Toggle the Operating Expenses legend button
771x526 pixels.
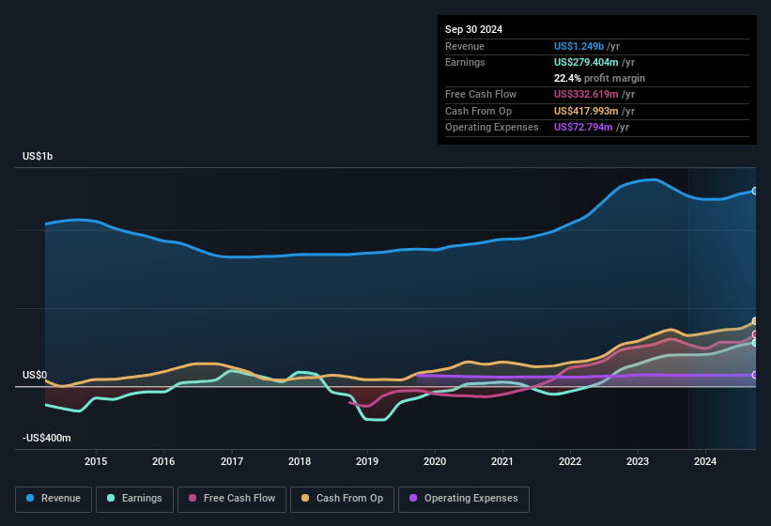coord(463,499)
